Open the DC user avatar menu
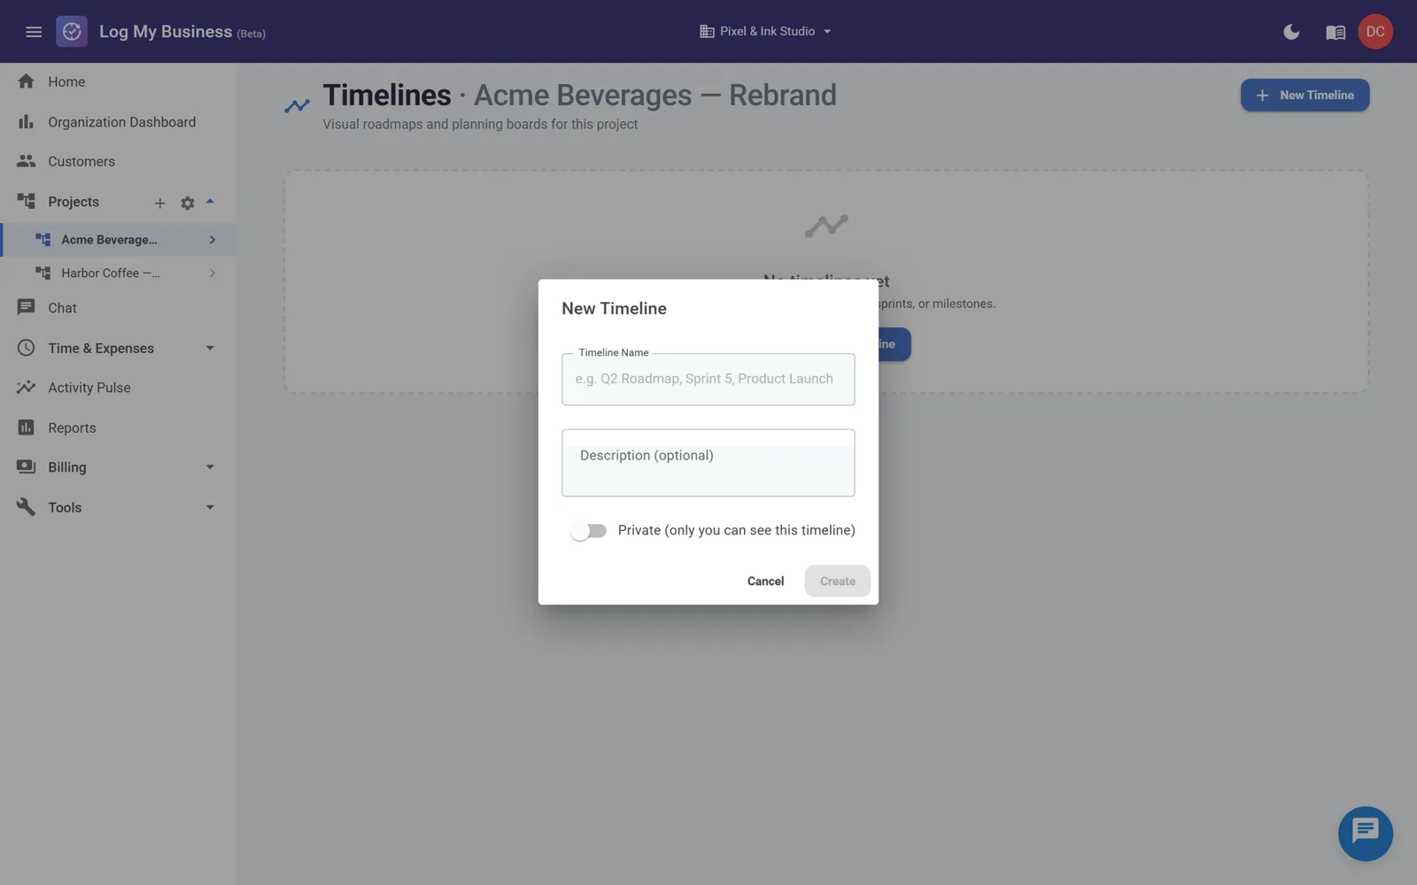Screen dimensions: 1417x885 tap(1375, 32)
